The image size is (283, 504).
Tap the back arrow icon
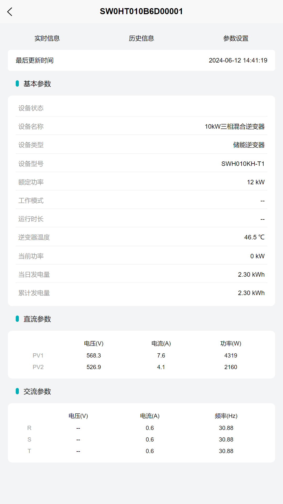click(x=10, y=12)
